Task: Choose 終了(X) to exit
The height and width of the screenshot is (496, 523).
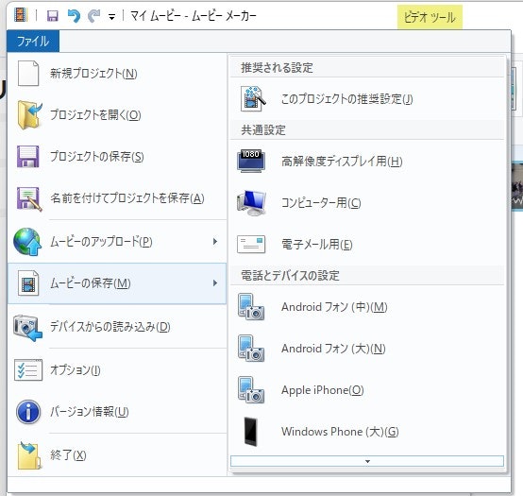Action: 117,455
